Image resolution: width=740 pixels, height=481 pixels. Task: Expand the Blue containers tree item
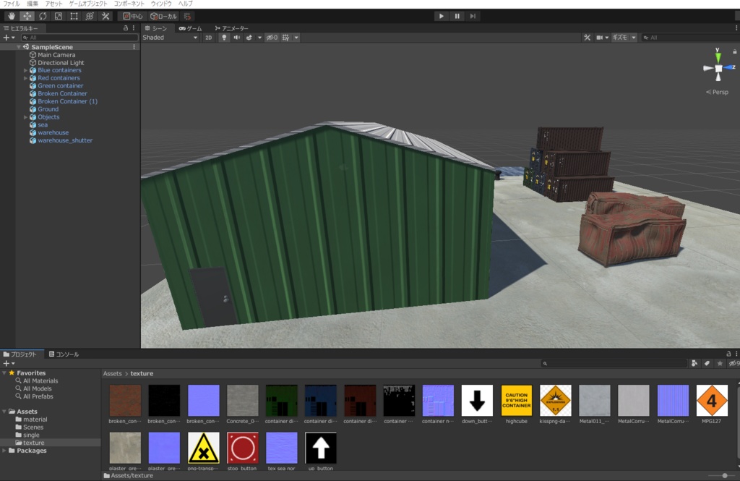click(25, 70)
